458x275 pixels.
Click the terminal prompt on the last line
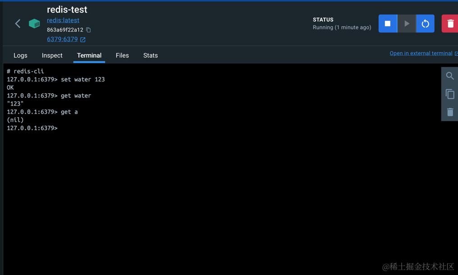[x=32, y=128]
